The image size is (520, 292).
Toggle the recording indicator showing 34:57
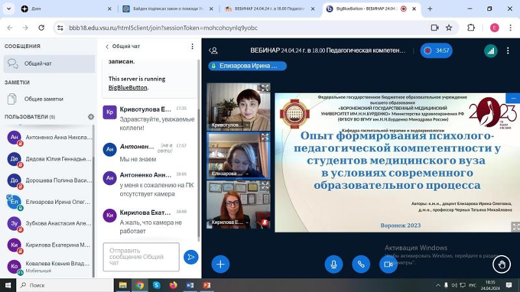(436, 51)
